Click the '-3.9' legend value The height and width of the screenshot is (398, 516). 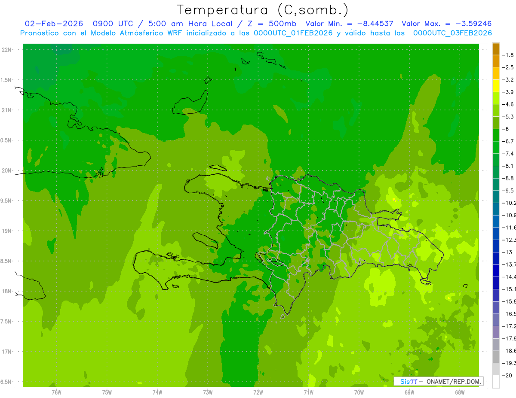coord(509,92)
